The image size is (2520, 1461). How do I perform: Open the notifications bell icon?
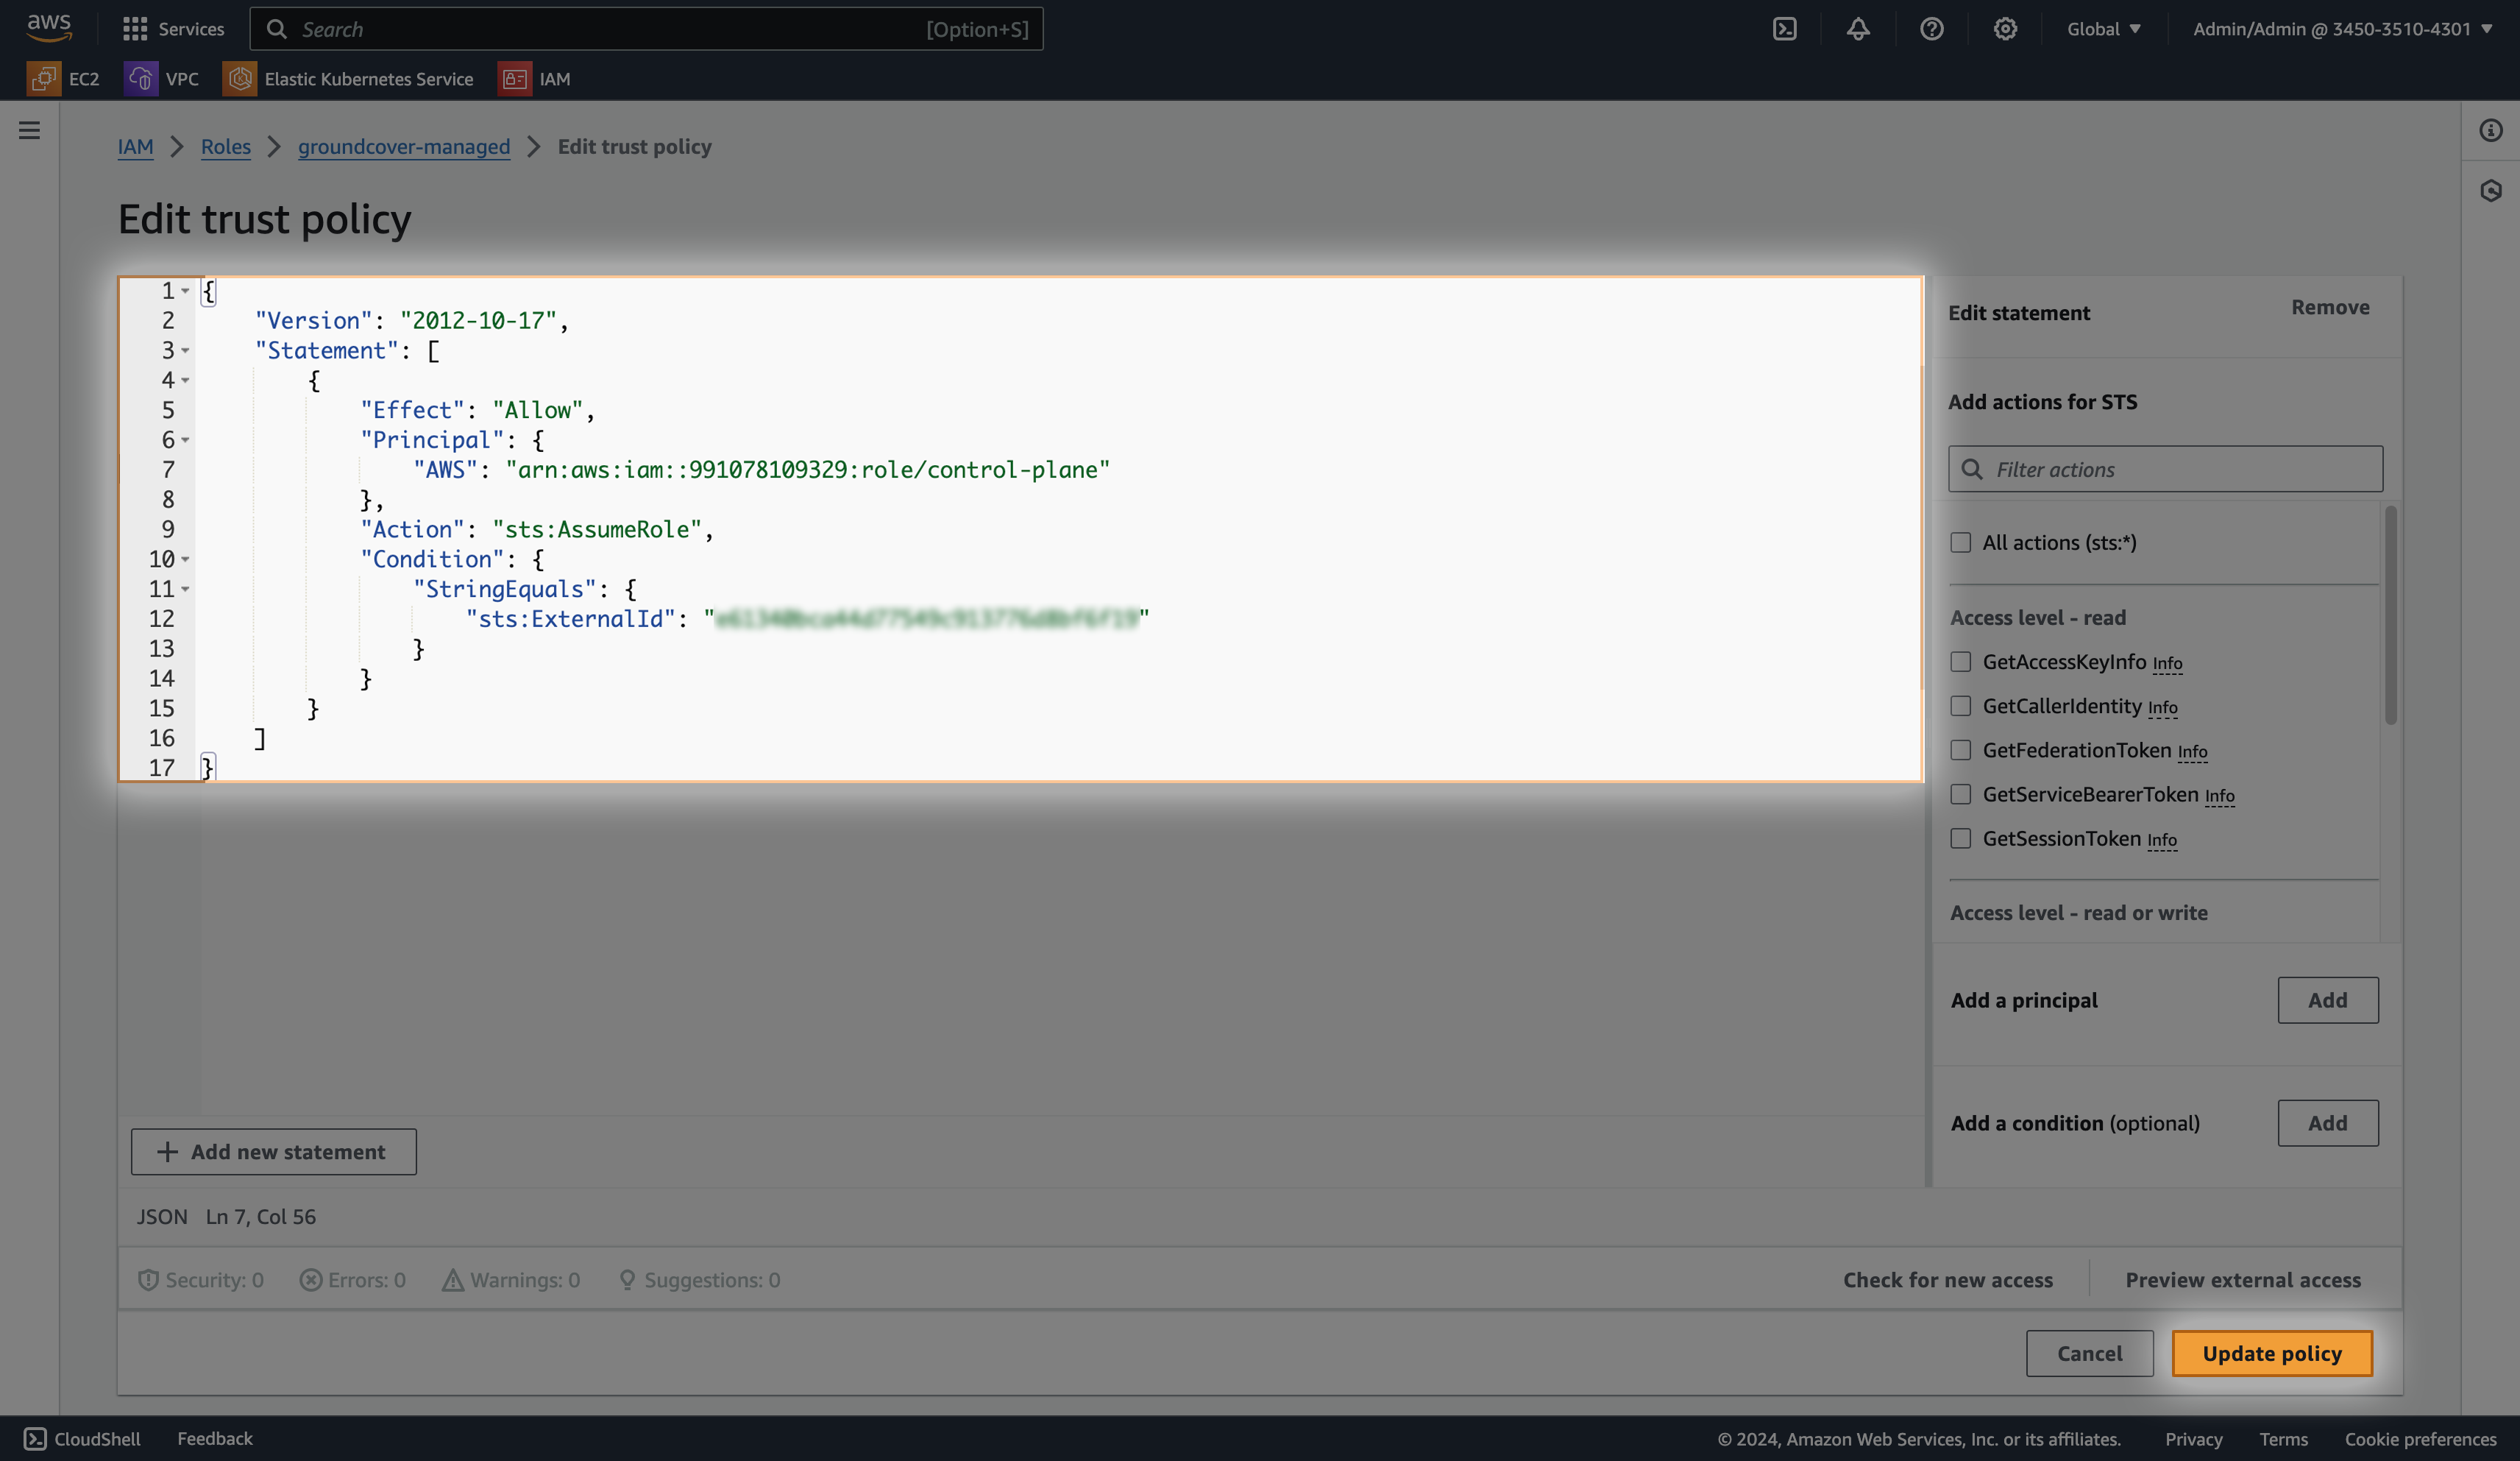click(1858, 29)
